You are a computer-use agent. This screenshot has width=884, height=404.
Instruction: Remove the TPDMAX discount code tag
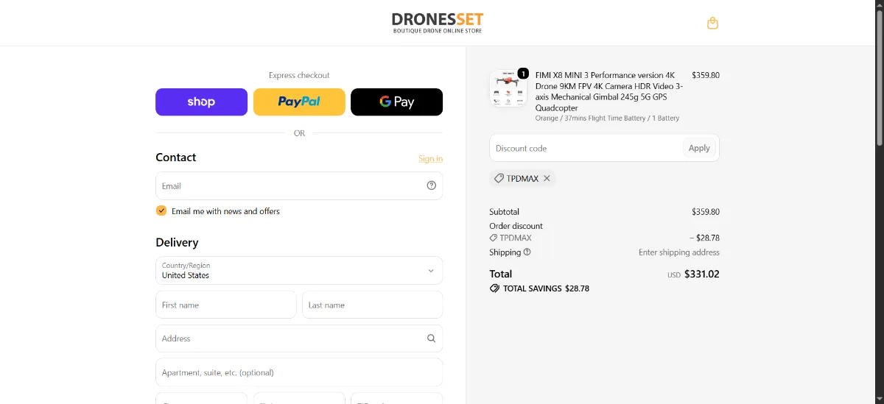point(547,178)
